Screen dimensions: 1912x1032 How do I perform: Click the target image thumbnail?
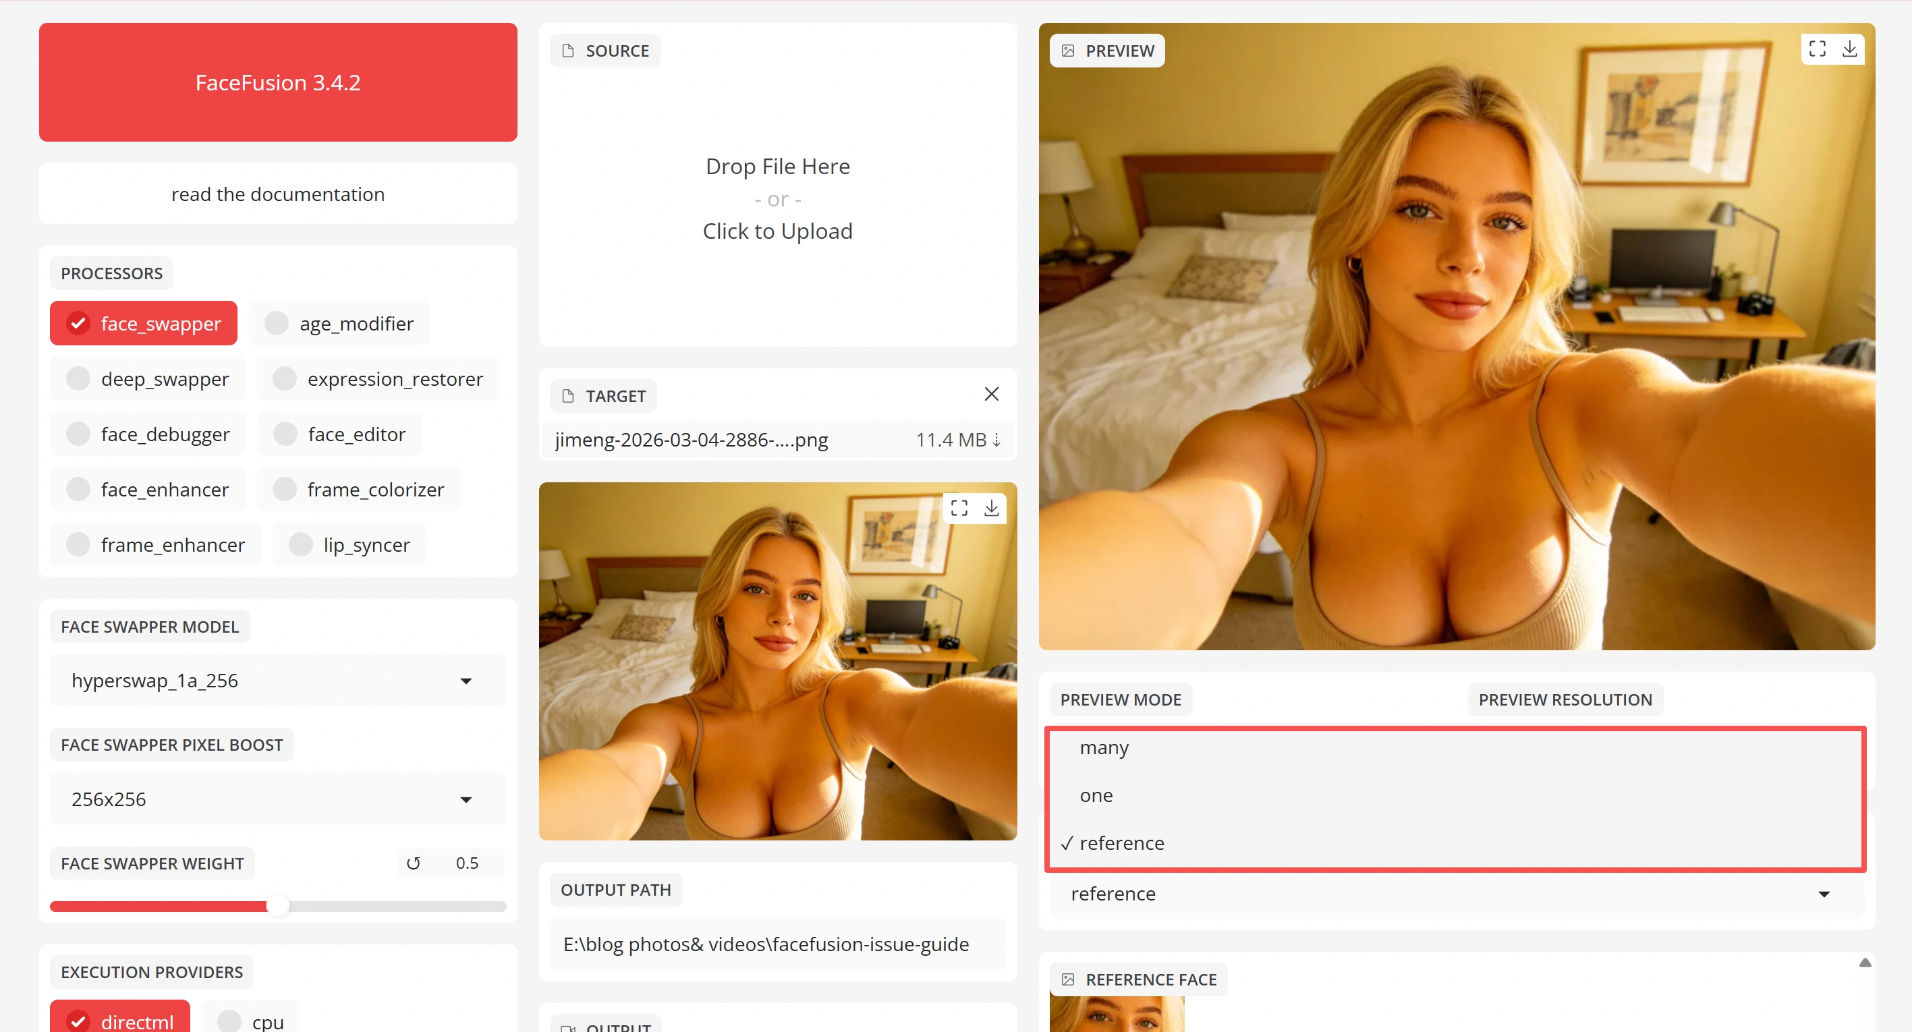[x=777, y=661]
